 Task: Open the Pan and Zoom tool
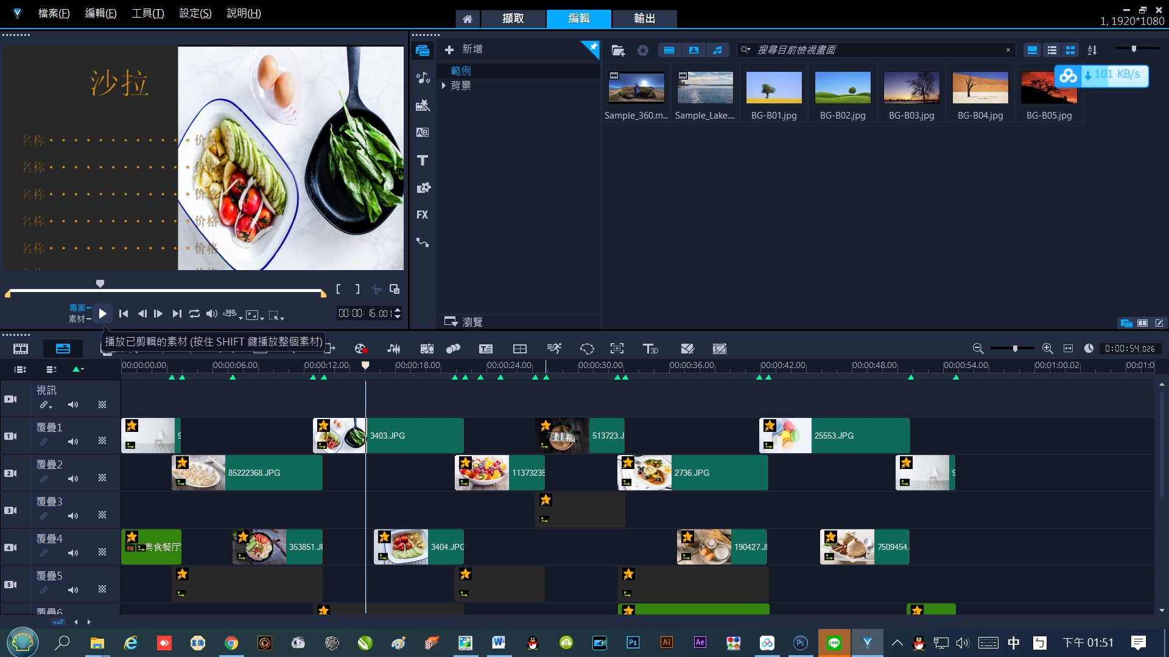[x=617, y=349]
